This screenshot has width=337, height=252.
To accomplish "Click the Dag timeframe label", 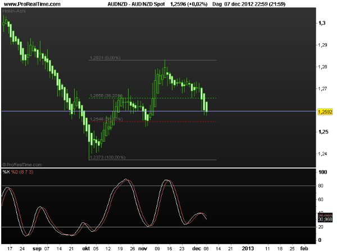I will coord(217,4).
